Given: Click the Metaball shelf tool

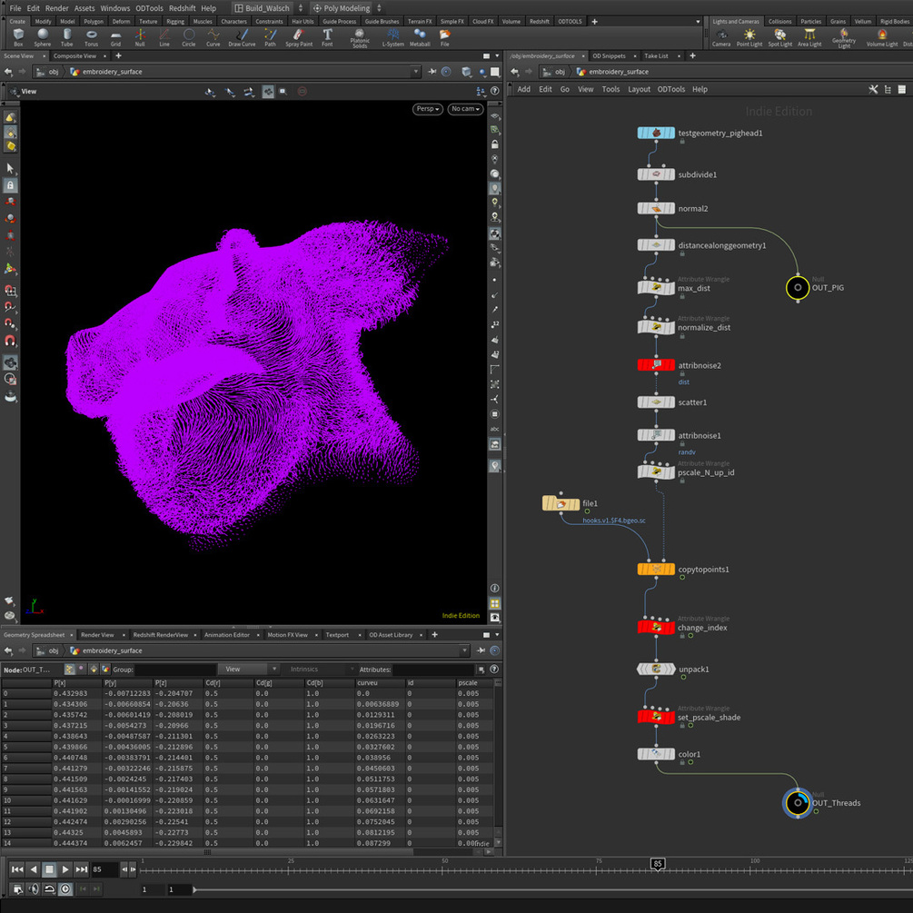Looking at the screenshot, I should point(420,36).
